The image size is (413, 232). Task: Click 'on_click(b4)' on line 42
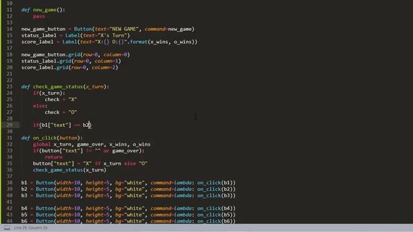pyautogui.click(x=215, y=208)
